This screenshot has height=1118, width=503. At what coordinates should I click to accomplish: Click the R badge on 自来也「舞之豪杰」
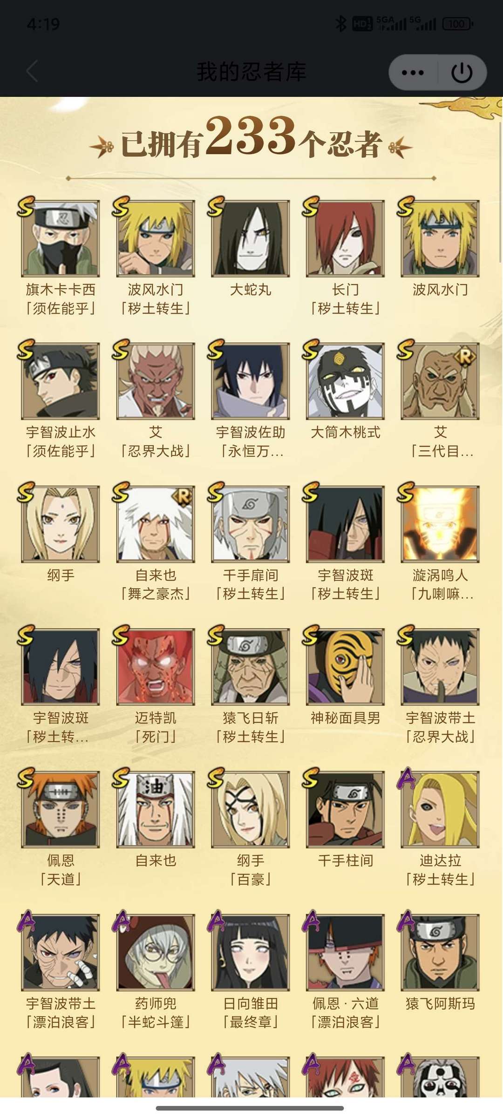pyautogui.click(x=183, y=497)
